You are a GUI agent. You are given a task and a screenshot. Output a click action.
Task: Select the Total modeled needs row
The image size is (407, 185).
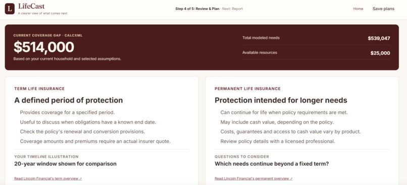coord(316,38)
